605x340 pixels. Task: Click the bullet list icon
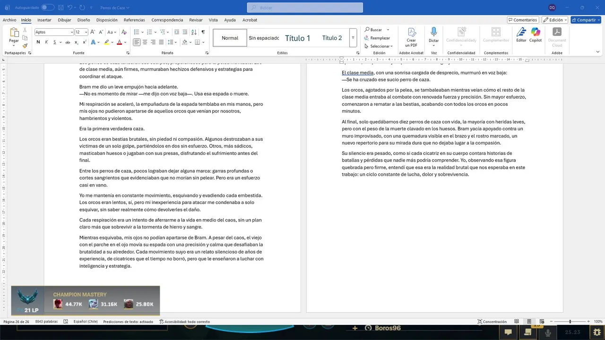click(x=136, y=32)
